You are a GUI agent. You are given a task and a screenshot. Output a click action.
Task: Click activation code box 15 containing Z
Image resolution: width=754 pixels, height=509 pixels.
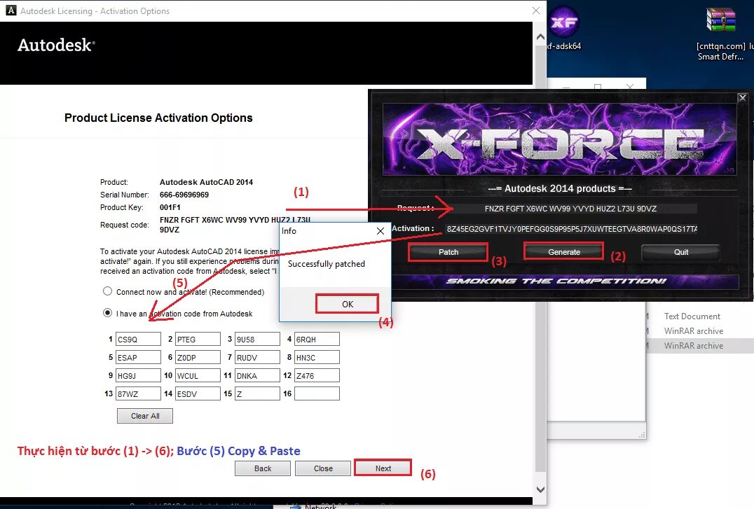(257, 393)
